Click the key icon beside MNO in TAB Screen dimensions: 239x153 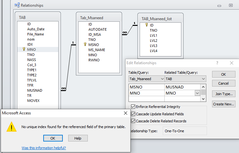point(24,49)
